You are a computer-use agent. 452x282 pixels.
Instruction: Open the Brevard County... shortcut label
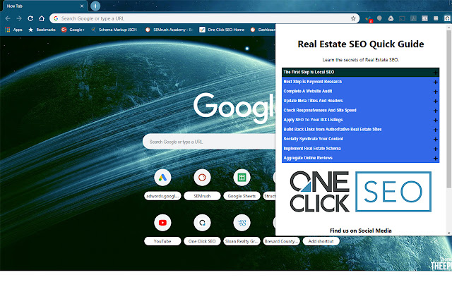[281, 241]
